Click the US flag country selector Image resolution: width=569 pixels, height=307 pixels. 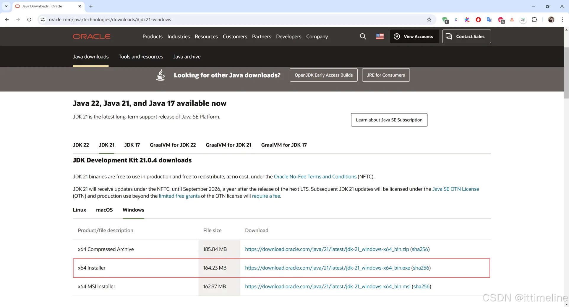click(x=380, y=36)
